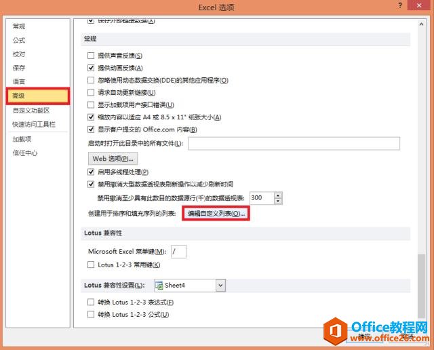
Task: Click the Sheet4 worksheet icon in dropdown
Action: click(x=159, y=285)
